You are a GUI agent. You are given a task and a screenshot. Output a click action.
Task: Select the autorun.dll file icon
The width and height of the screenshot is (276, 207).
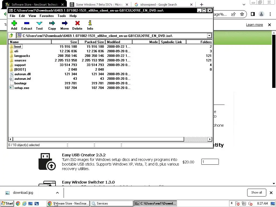click(x=12, y=74)
